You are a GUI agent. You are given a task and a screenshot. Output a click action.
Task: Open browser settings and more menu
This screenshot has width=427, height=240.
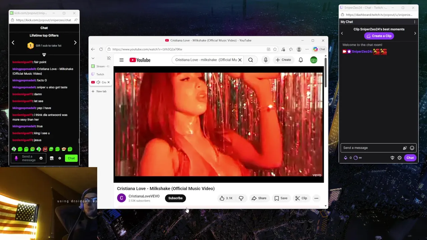[x=307, y=49]
